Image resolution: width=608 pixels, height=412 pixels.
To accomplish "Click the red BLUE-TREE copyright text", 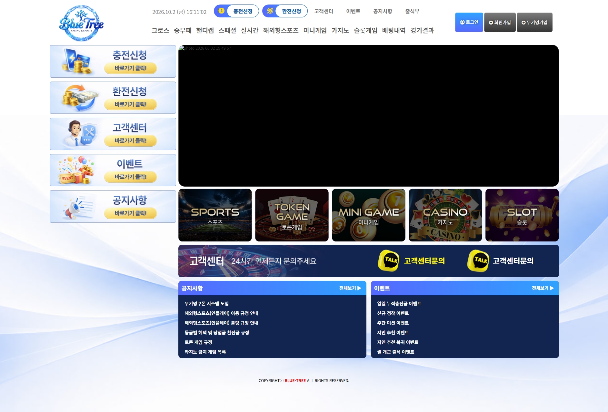I will (x=295, y=381).
